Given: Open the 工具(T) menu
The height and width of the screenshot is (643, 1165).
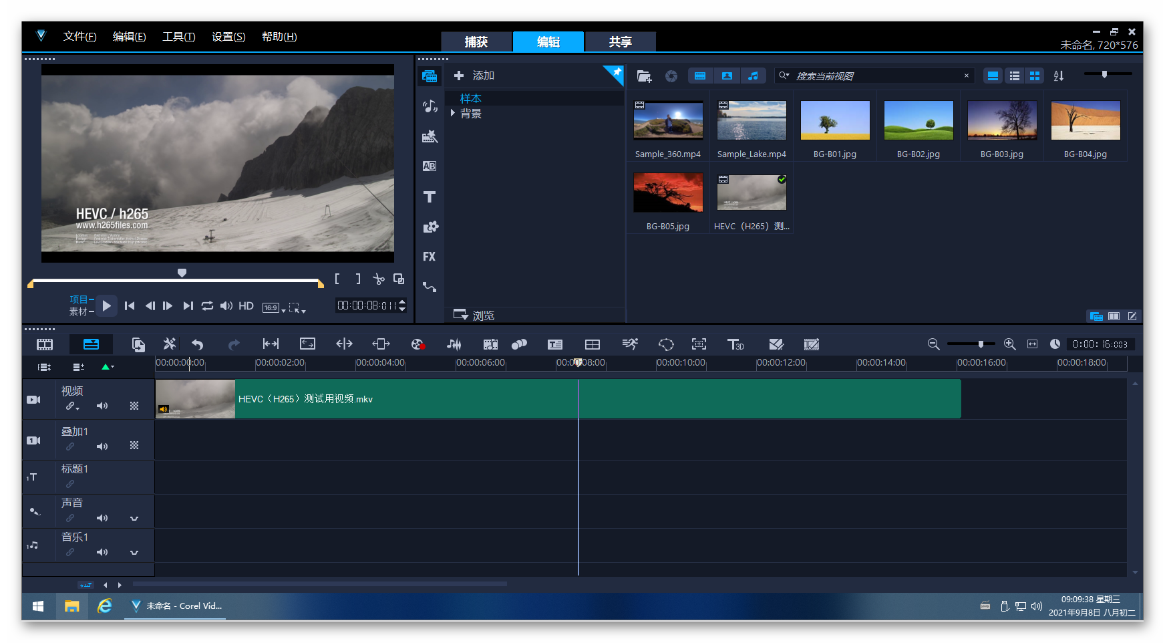Looking at the screenshot, I should coord(178,37).
